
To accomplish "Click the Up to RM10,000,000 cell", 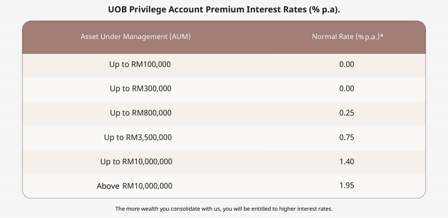I will [136, 161].
